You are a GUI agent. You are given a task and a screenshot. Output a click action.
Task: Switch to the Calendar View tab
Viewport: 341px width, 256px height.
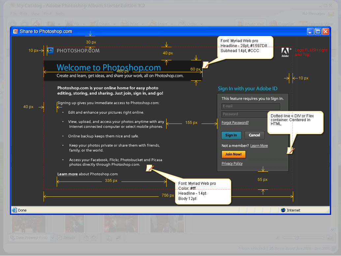click(316, 23)
